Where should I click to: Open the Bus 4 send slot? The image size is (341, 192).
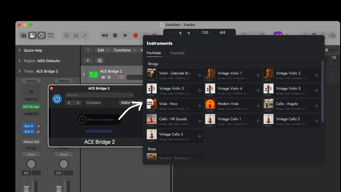pos(29,126)
